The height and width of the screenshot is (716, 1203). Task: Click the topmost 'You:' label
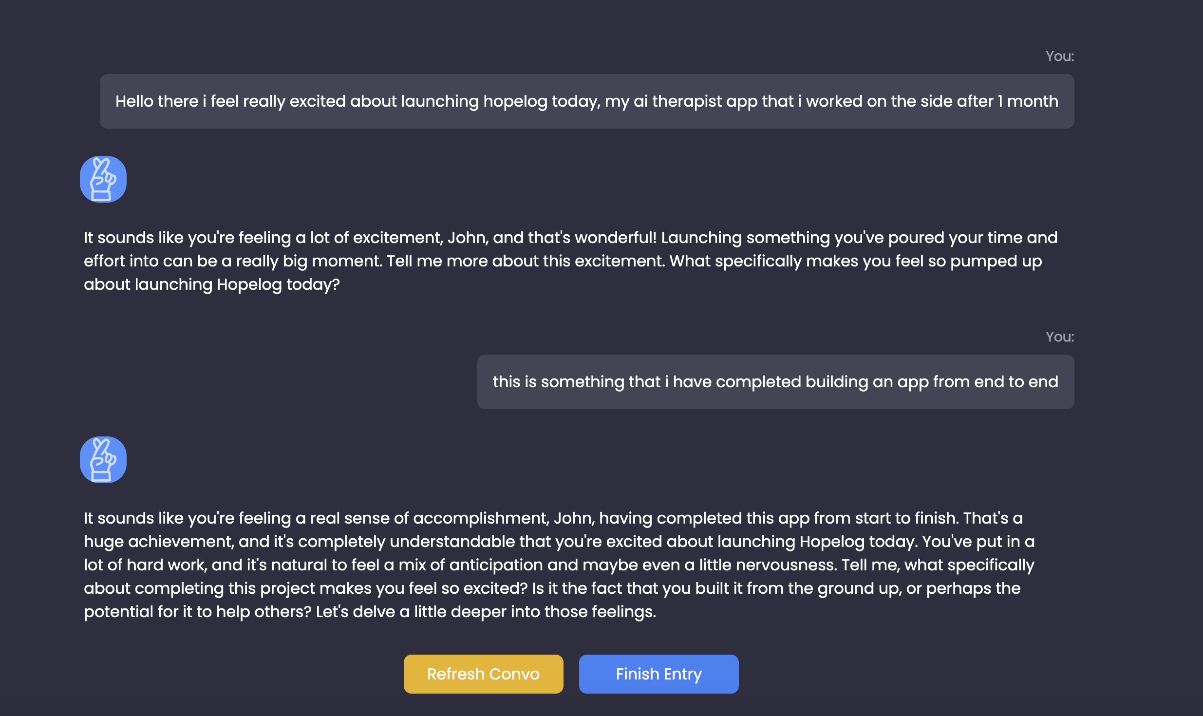point(1059,57)
